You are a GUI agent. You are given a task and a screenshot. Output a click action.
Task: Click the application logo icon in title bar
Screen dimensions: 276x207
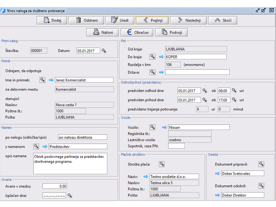(3, 11)
